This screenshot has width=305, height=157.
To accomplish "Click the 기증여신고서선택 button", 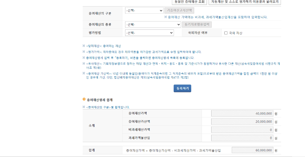I will click(x=179, y=11).
